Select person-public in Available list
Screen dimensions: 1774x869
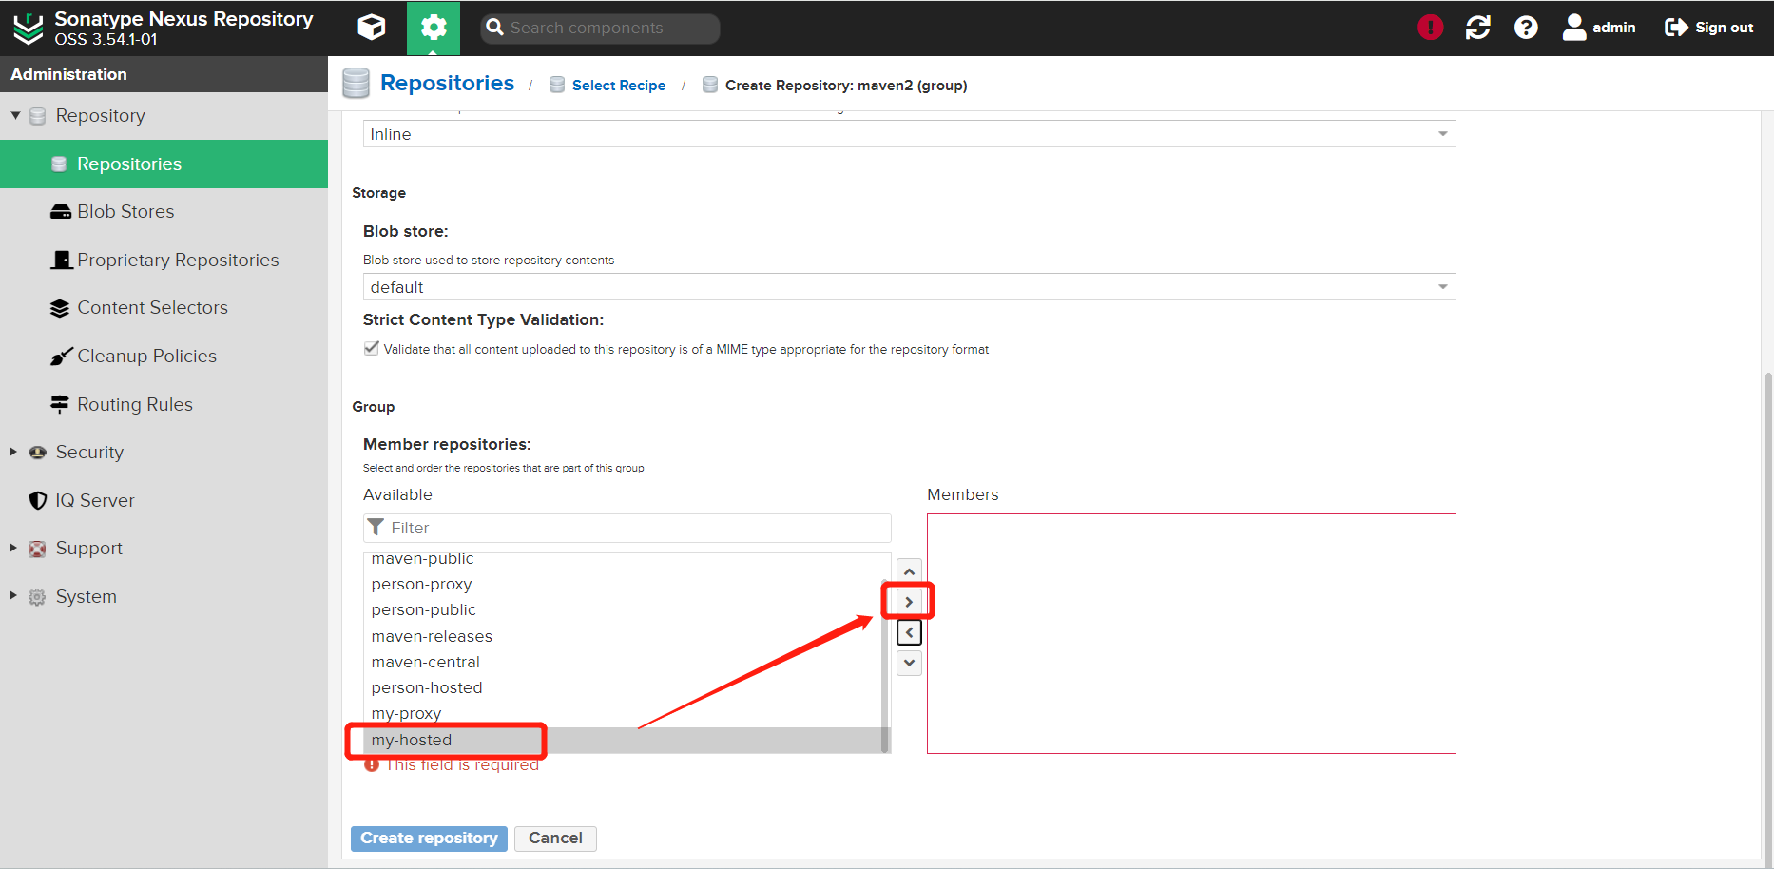[623, 609]
